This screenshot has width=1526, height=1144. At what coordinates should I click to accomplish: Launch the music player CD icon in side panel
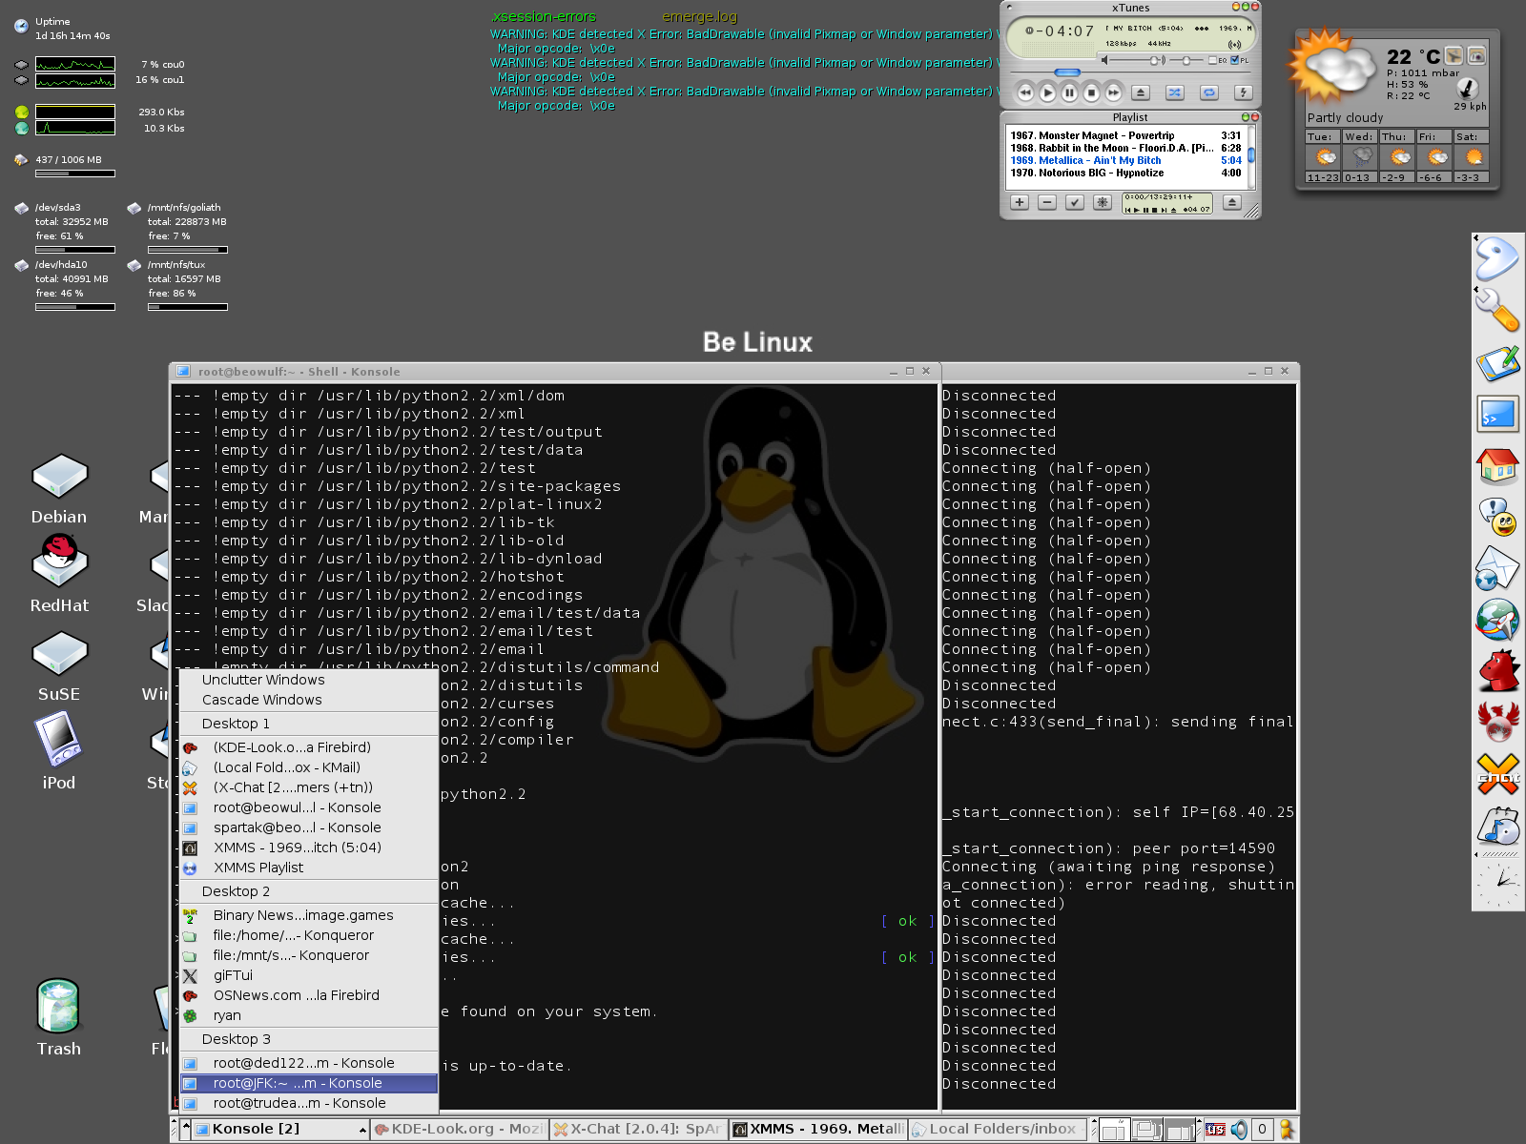pos(1498,826)
